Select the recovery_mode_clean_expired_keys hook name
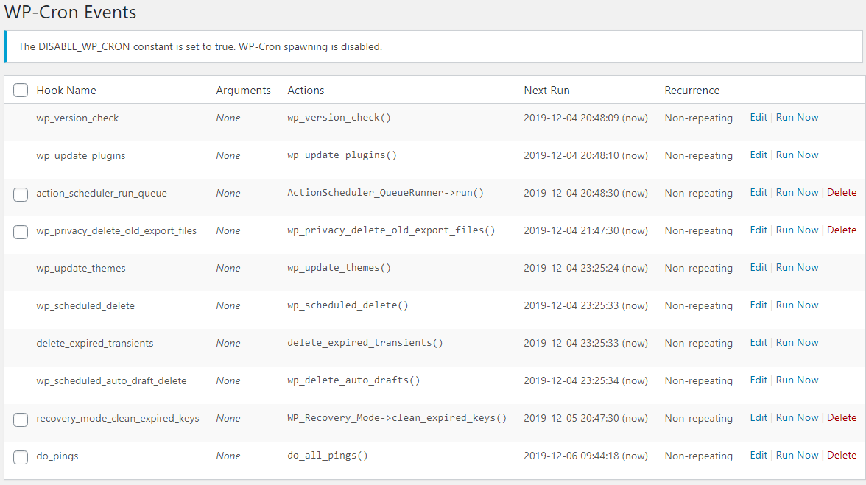 (118, 418)
